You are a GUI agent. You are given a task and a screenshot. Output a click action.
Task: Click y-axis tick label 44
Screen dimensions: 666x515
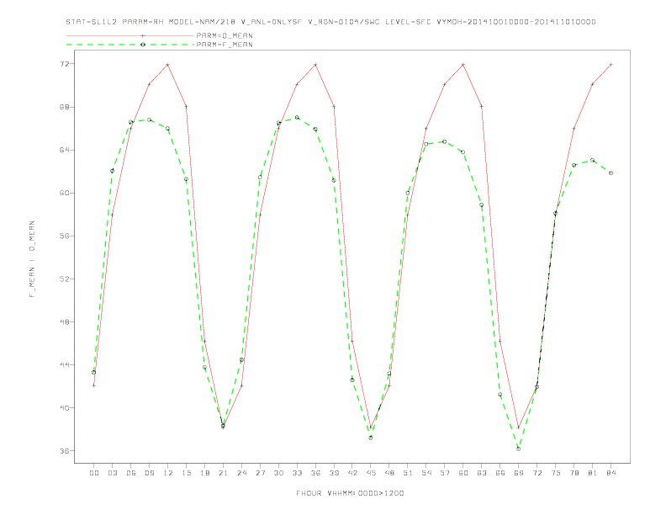coord(64,365)
